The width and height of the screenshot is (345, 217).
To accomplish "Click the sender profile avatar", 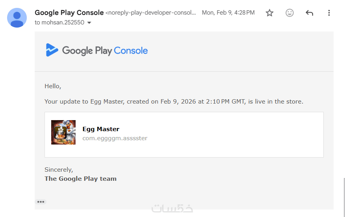I will 17,18.
